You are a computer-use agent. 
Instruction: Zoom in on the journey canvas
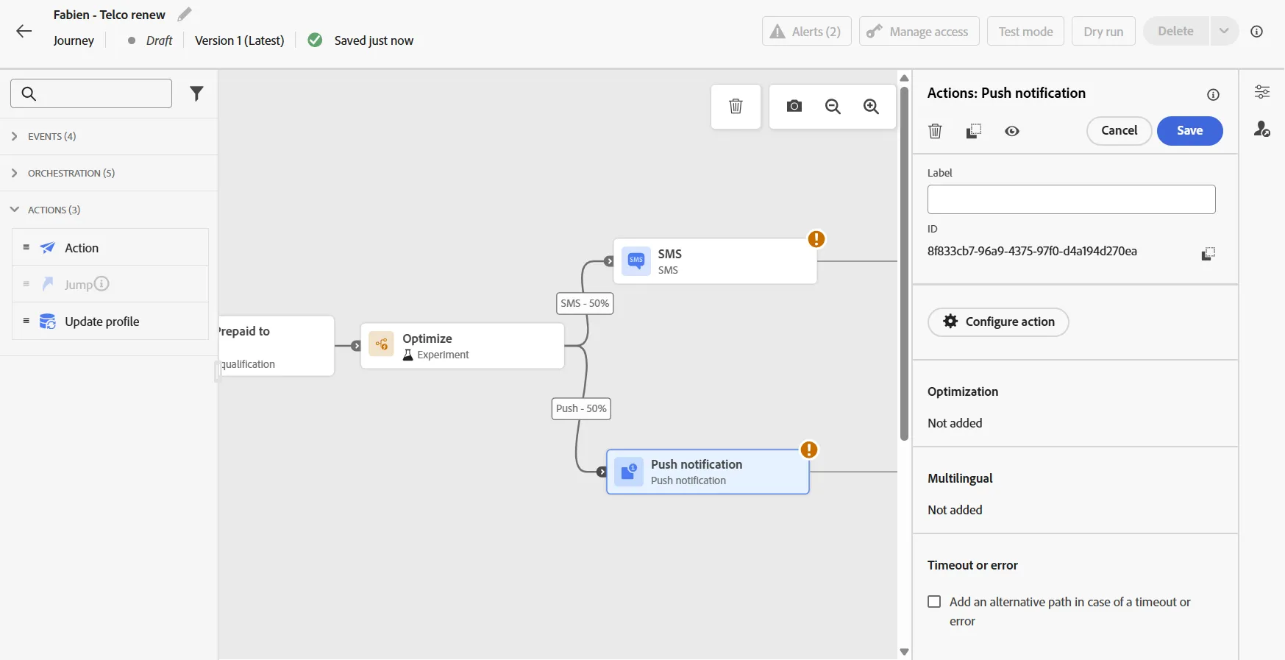pos(872,107)
